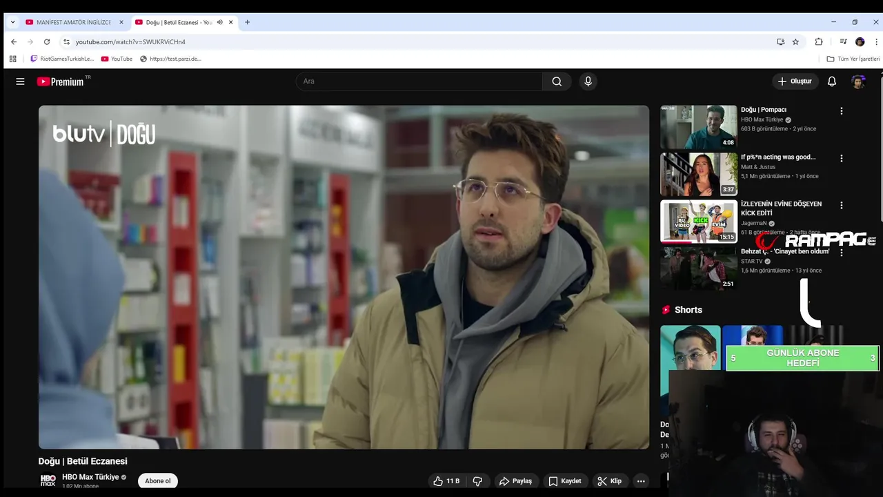This screenshot has width=883, height=497.
Task: Click the Paylaş share button
Action: pos(515,481)
